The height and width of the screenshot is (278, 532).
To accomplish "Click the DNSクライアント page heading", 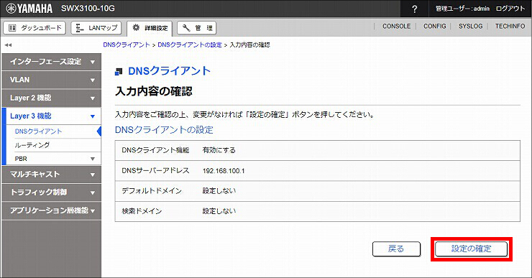I will (x=169, y=71).
